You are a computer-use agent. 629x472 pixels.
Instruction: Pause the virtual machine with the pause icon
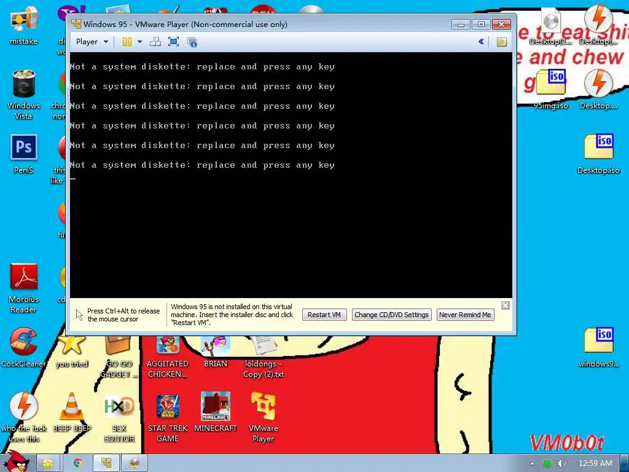[127, 42]
